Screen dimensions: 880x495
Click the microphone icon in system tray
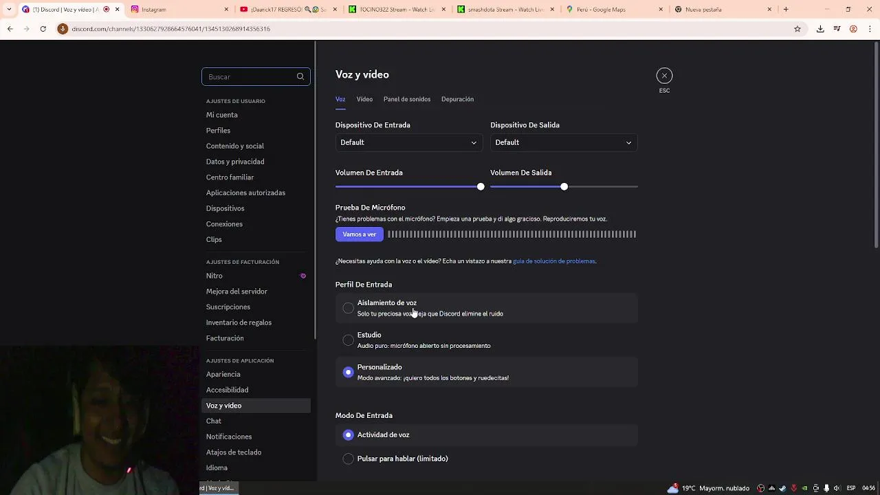click(x=826, y=488)
